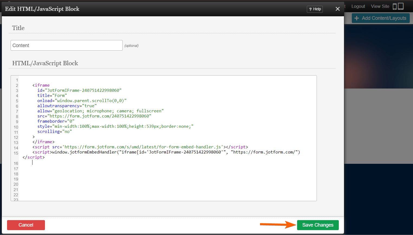Click the Edit HTML/JavaScript Block title bar
The image size is (413, 235).
click(x=42, y=9)
